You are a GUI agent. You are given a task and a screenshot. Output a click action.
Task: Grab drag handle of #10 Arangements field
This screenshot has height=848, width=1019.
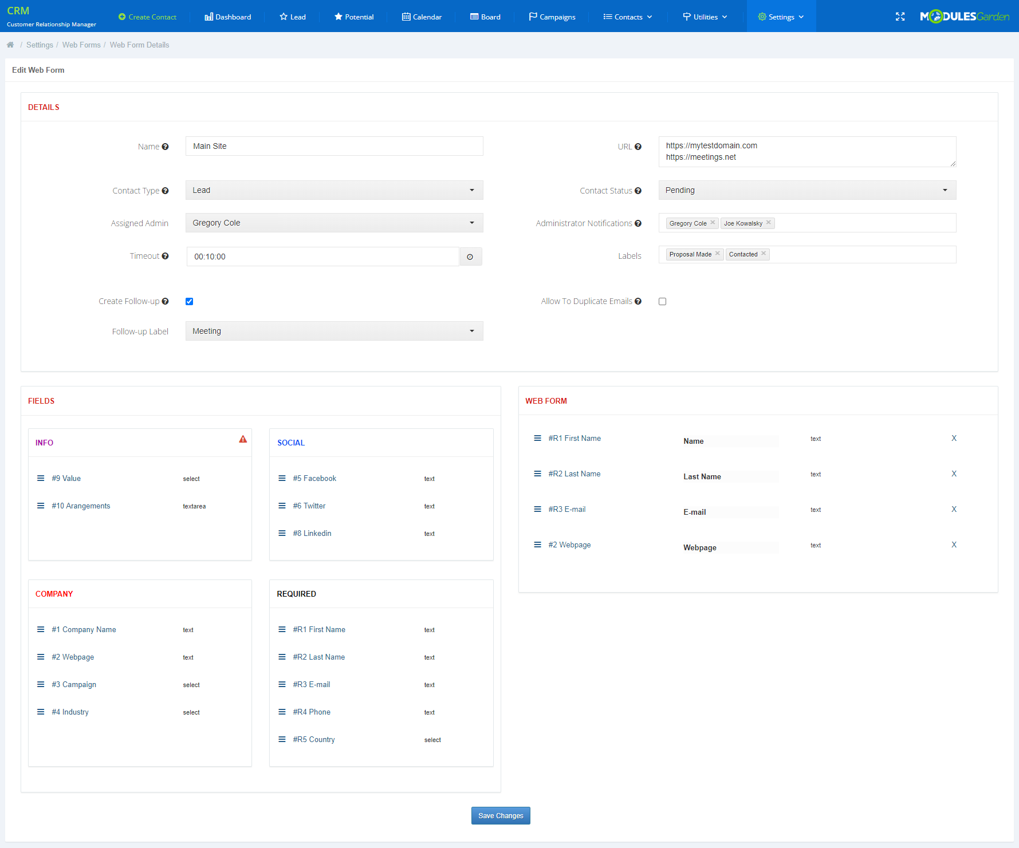pyautogui.click(x=41, y=506)
